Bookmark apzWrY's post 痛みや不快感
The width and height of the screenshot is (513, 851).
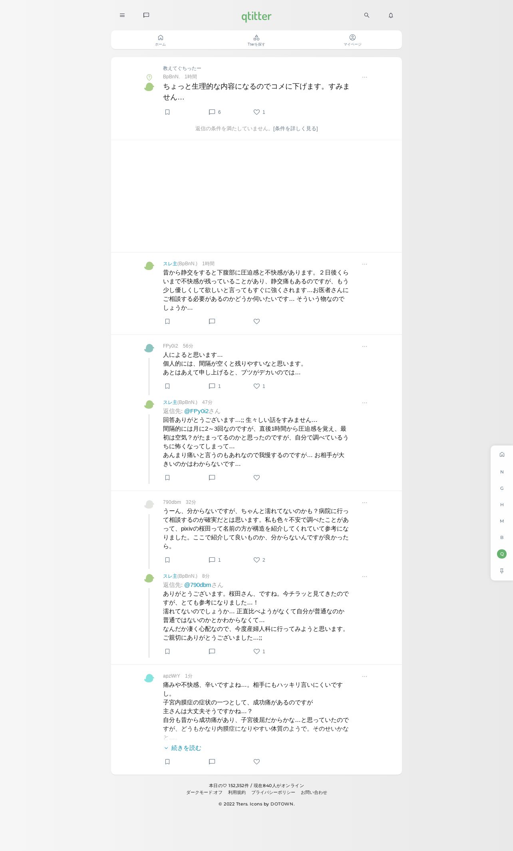pyautogui.click(x=167, y=762)
